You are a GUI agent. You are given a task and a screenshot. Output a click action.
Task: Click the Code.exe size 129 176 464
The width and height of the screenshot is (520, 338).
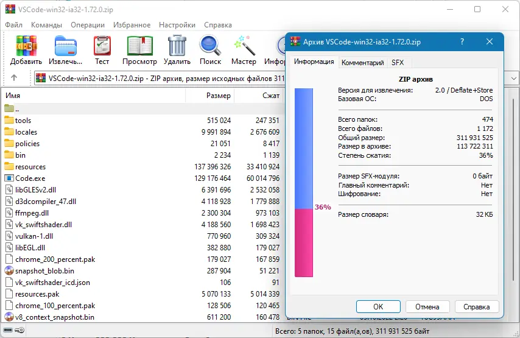click(213, 178)
